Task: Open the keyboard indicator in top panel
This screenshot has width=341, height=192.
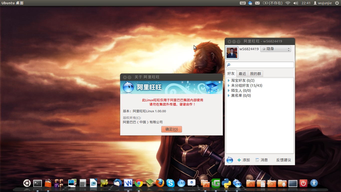Action: click(x=243, y=3)
